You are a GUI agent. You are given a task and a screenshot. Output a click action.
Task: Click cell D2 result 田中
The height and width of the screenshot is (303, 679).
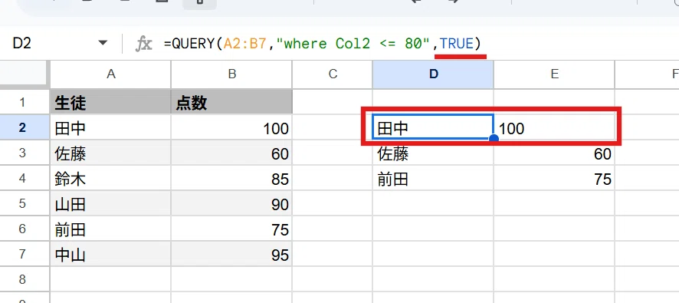tap(433, 127)
